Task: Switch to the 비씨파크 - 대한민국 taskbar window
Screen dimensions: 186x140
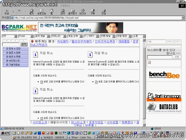Action: click(x=54, y=137)
